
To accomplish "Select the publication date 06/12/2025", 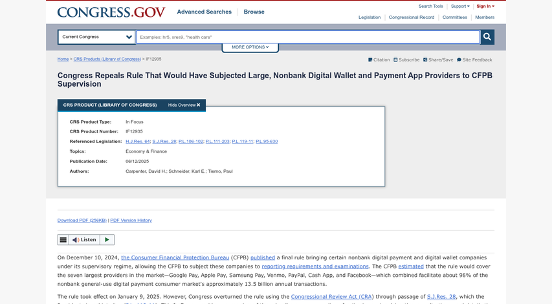I will pyautogui.click(x=137, y=162).
